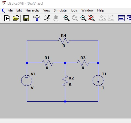
Task: Open the Edit menu
Action: tap(19, 10)
